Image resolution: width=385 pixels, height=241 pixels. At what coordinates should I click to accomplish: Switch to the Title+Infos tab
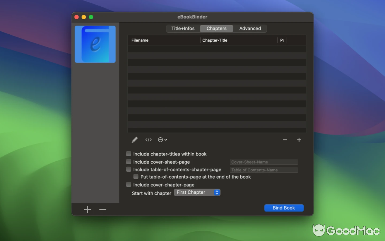183,28
